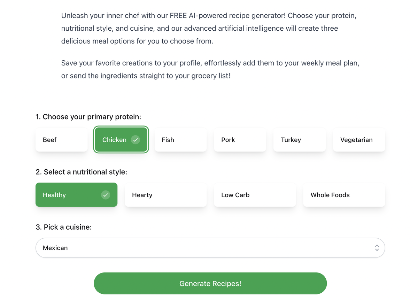
Task: Click the checkmark icon on Healthy
Action: click(x=106, y=195)
